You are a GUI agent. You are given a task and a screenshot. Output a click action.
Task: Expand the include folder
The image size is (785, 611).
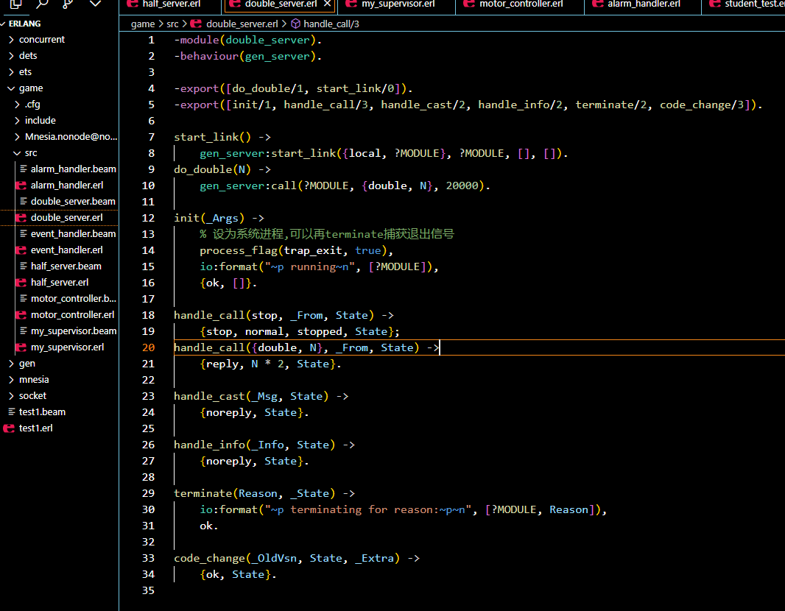tap(59, 121)
